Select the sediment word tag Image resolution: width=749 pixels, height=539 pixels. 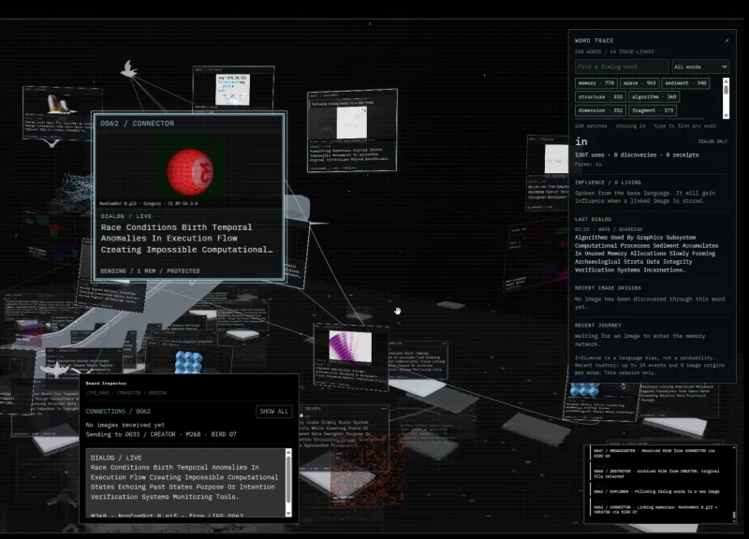(x=685, y=83)
